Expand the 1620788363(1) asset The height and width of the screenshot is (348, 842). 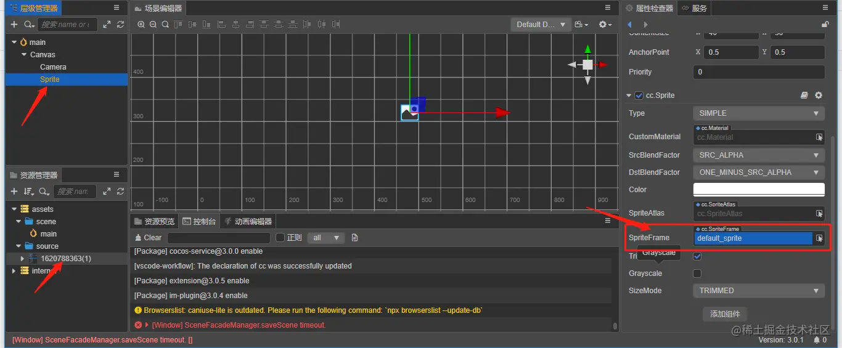click(23, 259)
